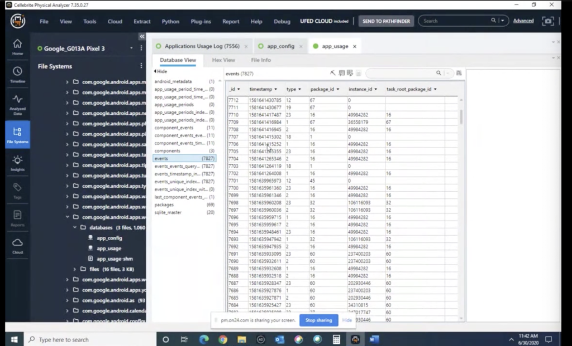Open the _id column filter dropdown

[x=239, y=89]
